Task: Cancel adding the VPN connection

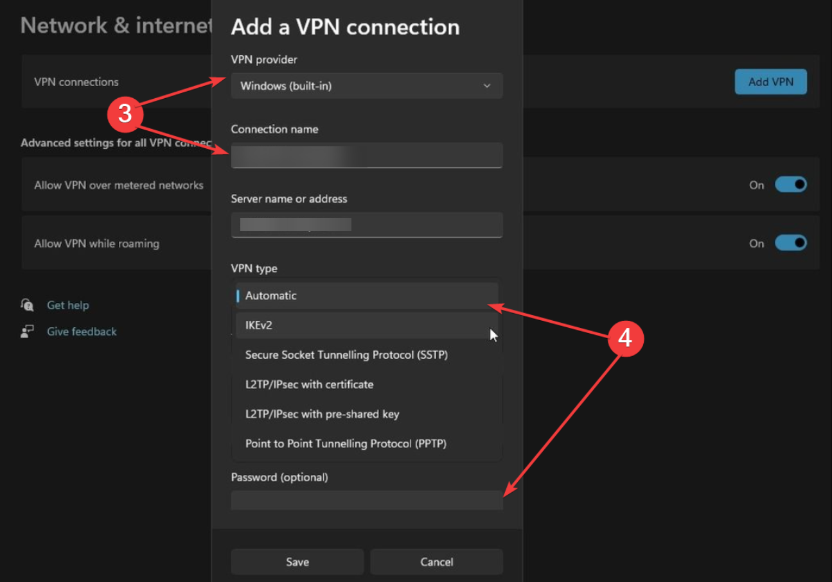Action: (x=436, y=561)
